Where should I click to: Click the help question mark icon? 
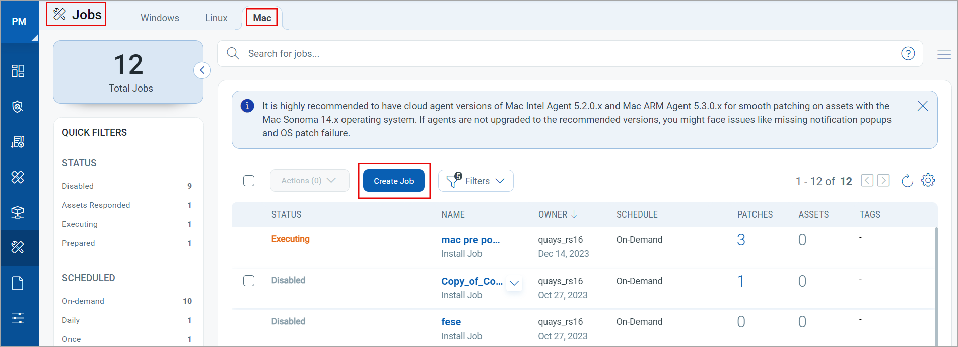pos(908,53)
